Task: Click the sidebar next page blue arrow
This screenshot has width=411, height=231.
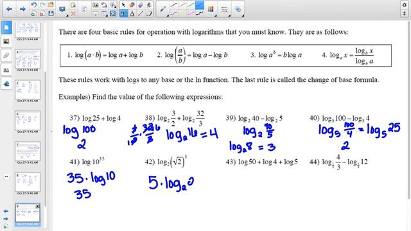Action: tap(6, 219)
